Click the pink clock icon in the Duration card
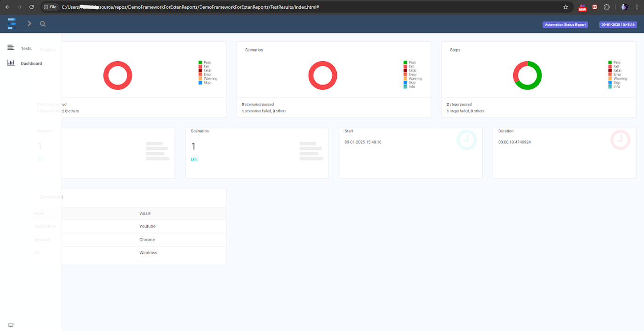 point(620,140)
